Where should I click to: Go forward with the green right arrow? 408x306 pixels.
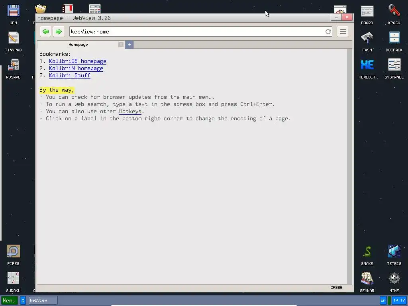(x=59, y=31)
